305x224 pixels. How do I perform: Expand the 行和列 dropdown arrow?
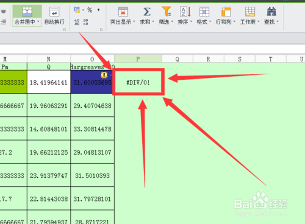pyautogui.click(x=234, y=21)
